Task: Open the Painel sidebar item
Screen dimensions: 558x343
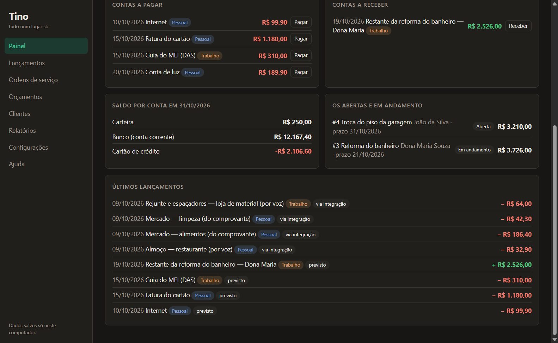Action: click(x=46, y=46)
